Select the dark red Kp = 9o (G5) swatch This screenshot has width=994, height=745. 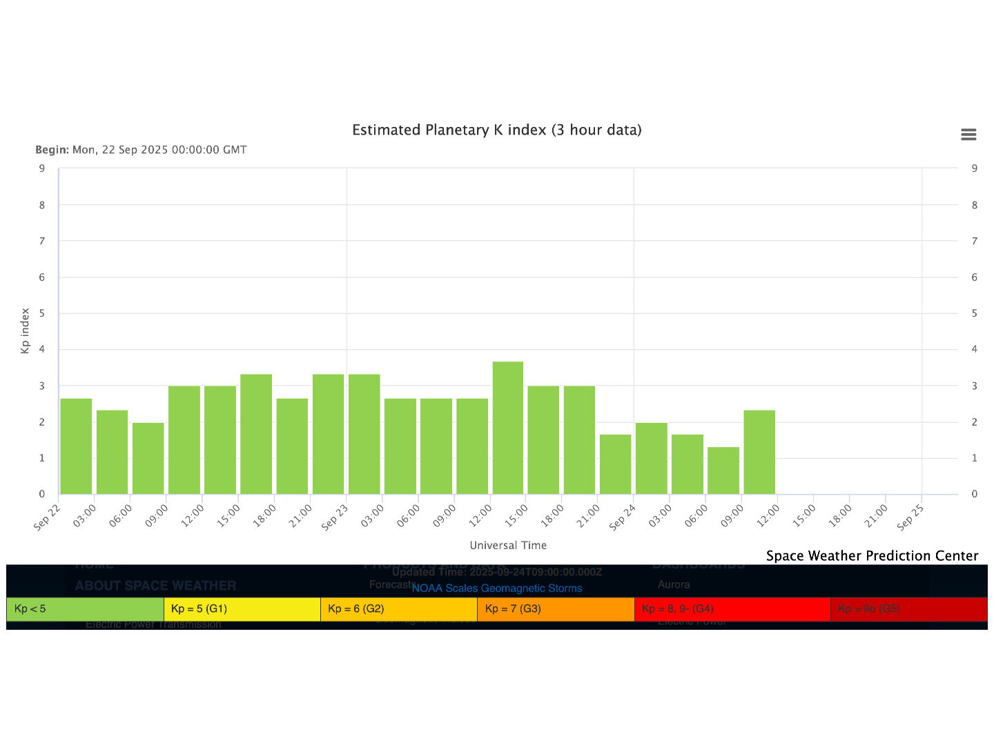pos(908,609)
